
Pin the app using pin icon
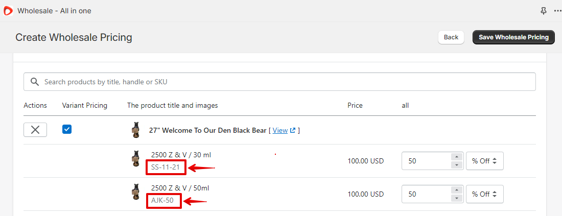click(x=544, y=11)
